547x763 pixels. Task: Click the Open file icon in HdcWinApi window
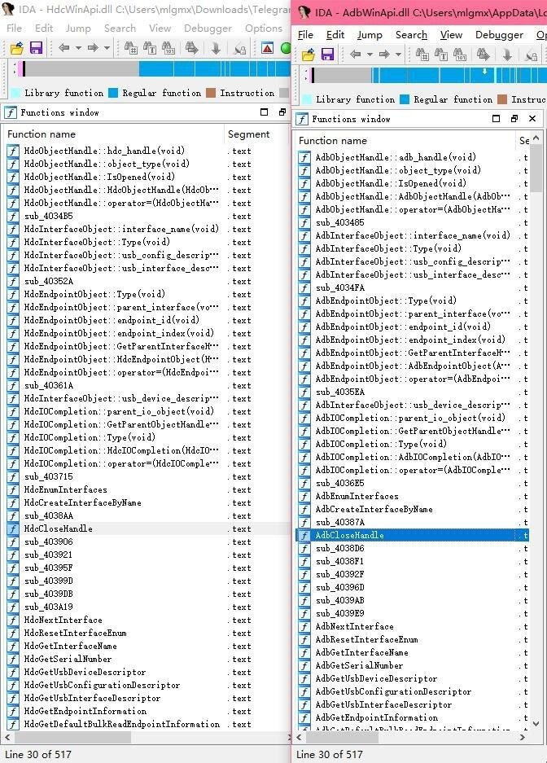pos(16,49)
